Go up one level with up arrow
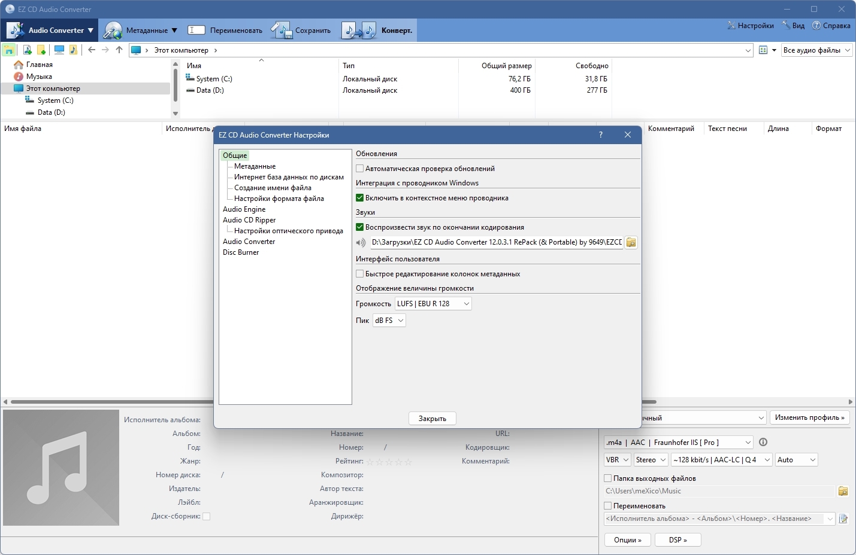Viewport: 856px width, 555px height. coord(119,50)
